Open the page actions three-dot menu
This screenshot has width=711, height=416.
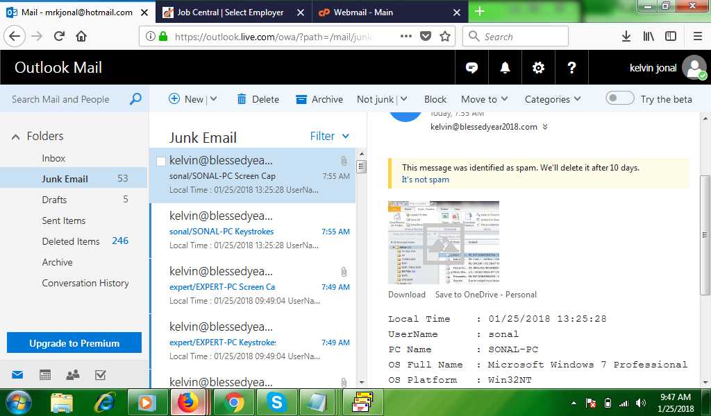[405, 36]
